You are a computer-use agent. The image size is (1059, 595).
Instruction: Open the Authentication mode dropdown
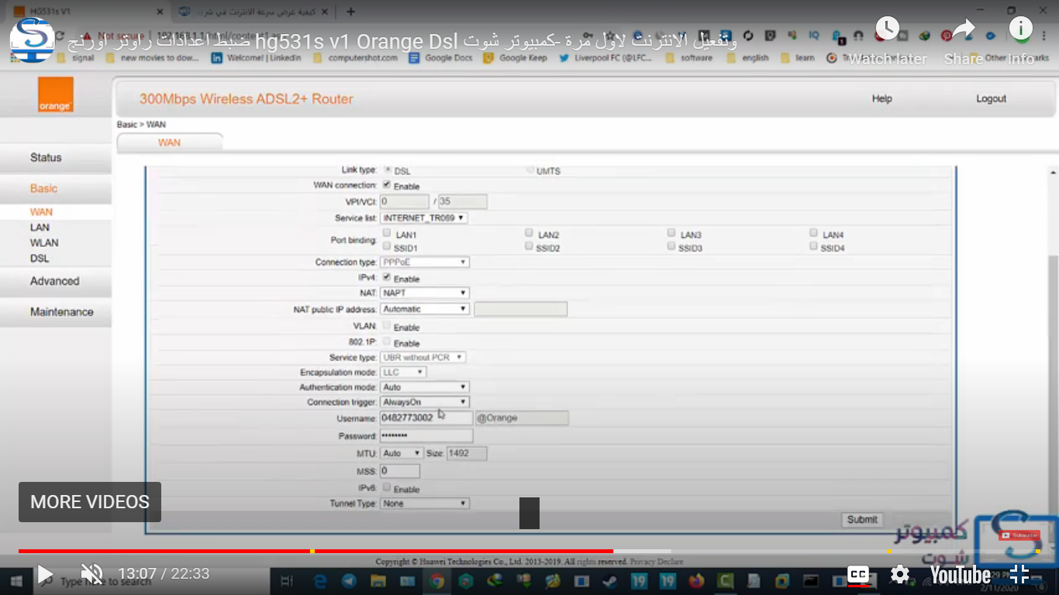point(425,387)
